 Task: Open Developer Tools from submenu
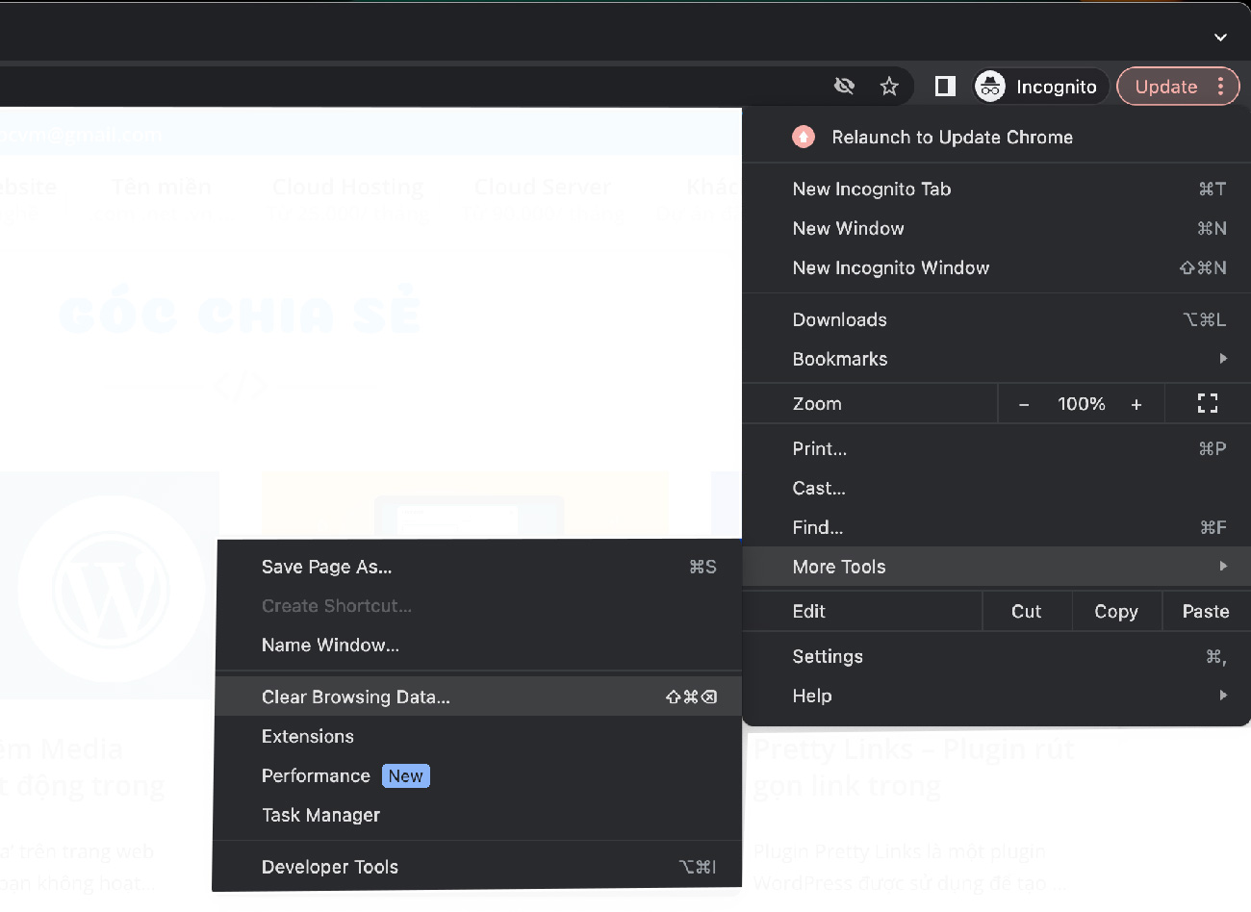[478, 867]
